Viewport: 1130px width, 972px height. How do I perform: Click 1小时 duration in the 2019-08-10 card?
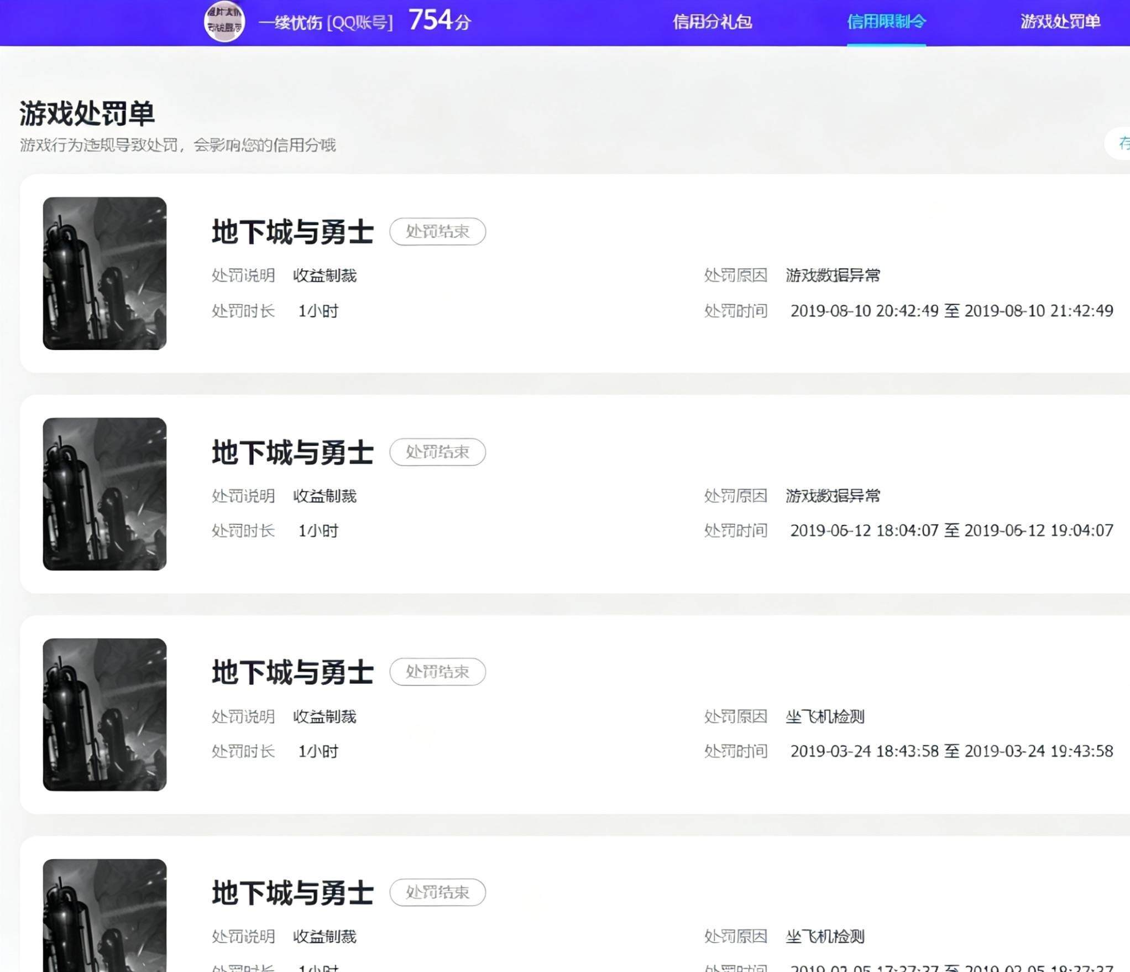(318, 311)
